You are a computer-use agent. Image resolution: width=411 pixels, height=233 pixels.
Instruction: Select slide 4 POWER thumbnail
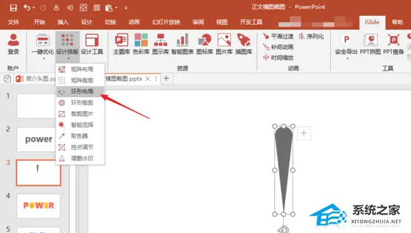(x=39, y=206)
